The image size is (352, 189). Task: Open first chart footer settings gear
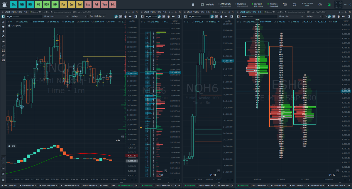(x=136, y=185)
